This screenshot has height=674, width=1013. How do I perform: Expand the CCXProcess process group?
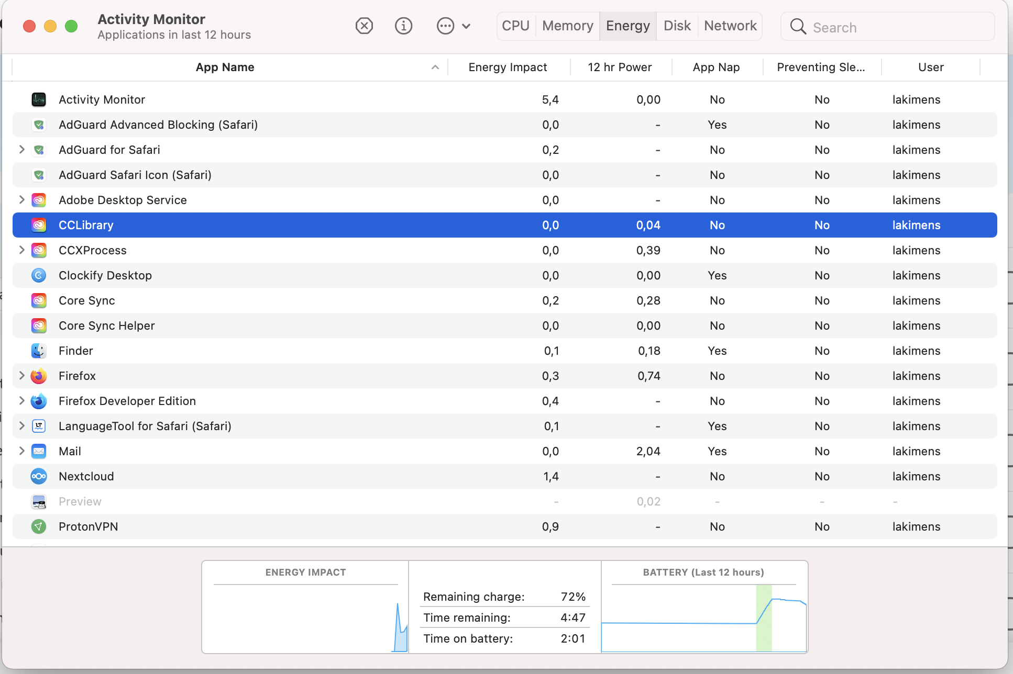pos(21,250)
